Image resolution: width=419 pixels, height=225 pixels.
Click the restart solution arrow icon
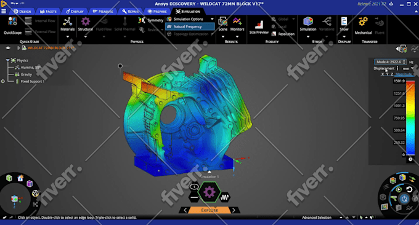[409, 189]
